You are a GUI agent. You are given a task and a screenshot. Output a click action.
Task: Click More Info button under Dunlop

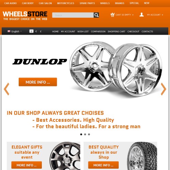pyautogui.click(x=38, y=82)
